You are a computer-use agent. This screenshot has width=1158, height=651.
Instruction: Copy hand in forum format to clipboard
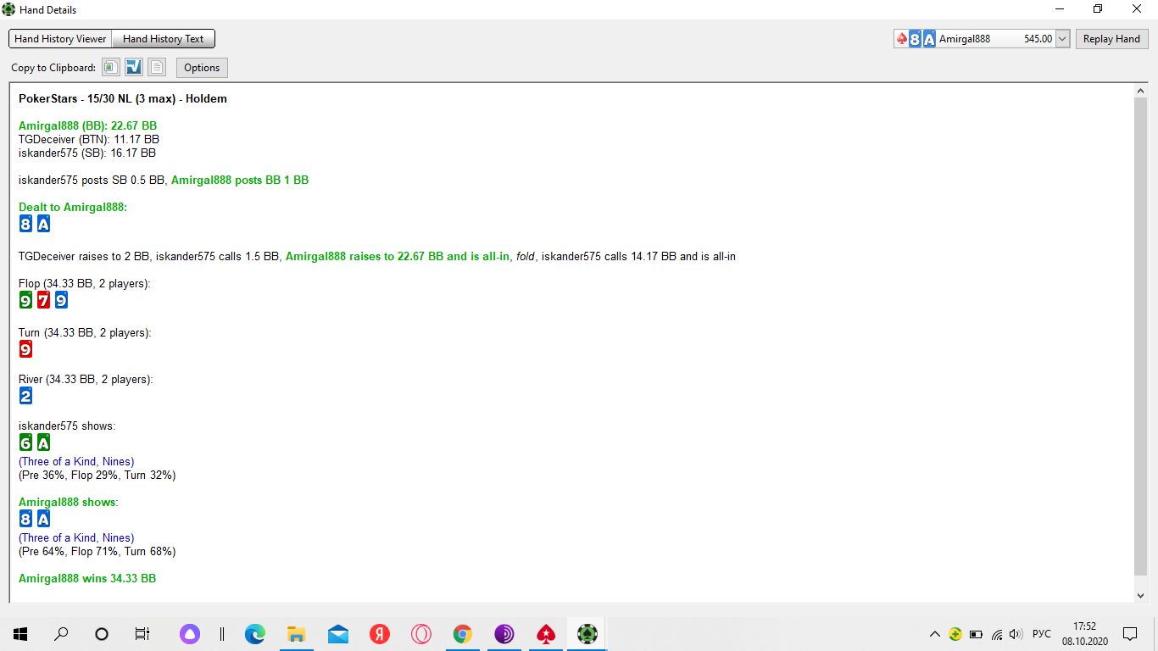(134, 68)
